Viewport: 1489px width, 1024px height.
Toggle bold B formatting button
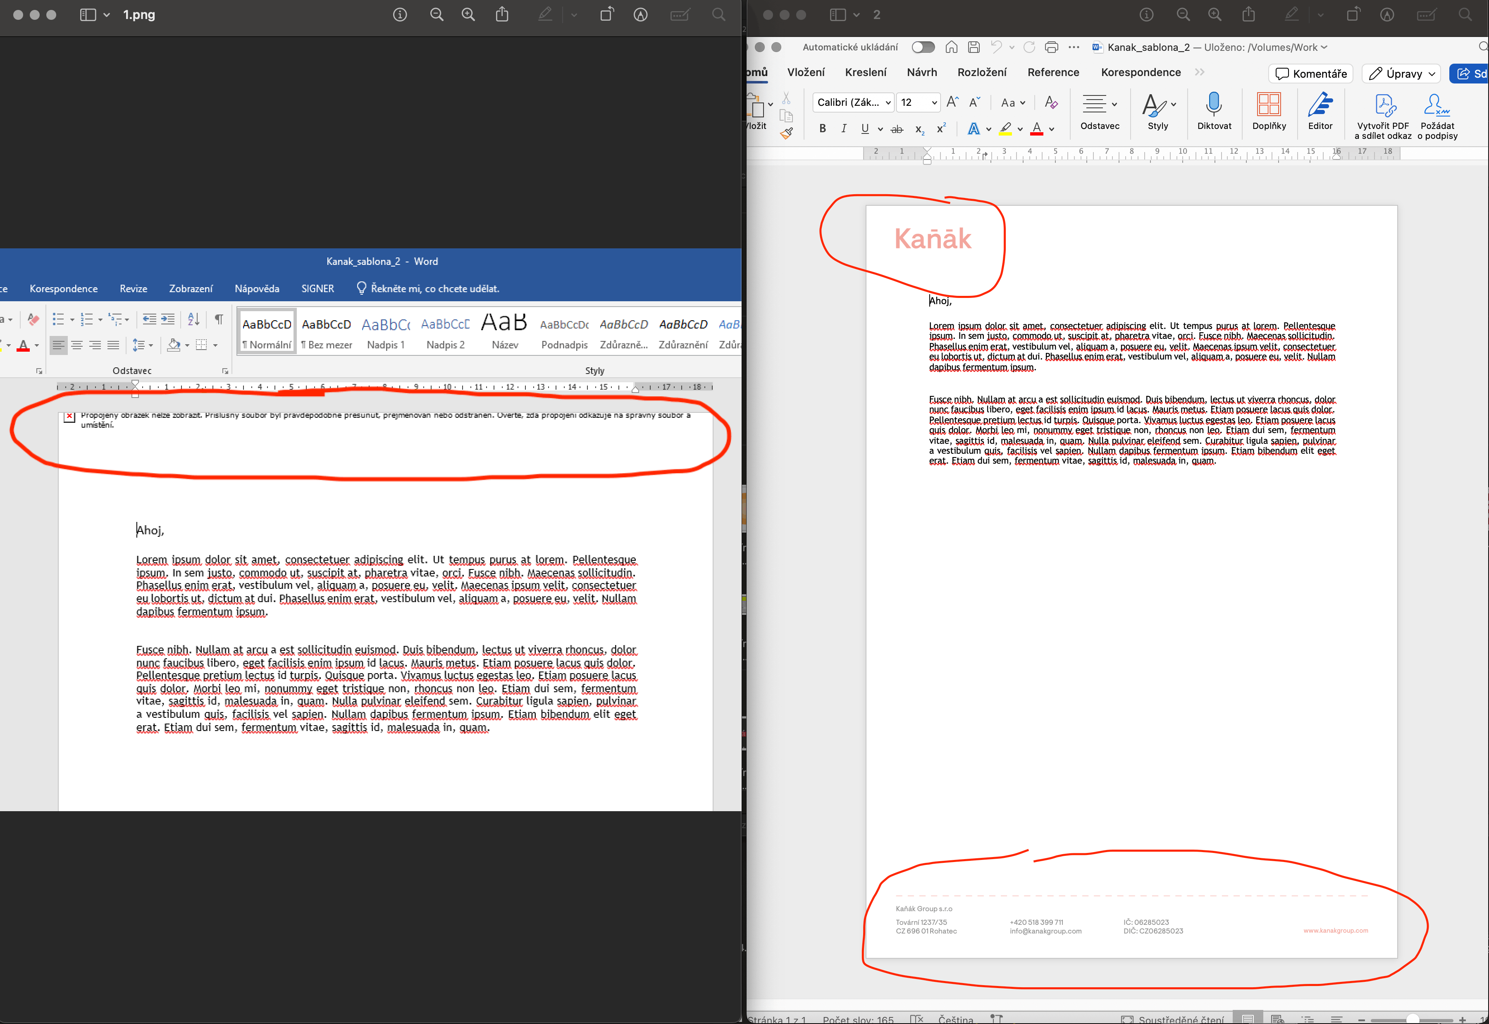[822, 129]
